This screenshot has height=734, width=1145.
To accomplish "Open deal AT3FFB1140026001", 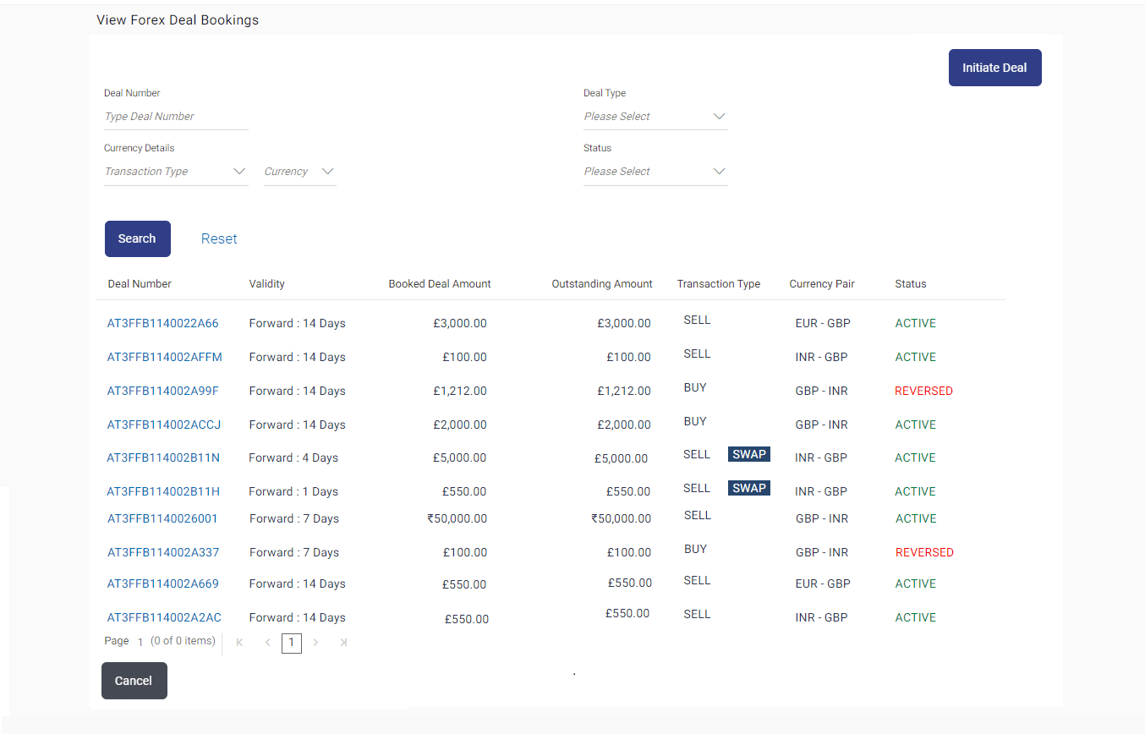I will click(x=162, y=518).
